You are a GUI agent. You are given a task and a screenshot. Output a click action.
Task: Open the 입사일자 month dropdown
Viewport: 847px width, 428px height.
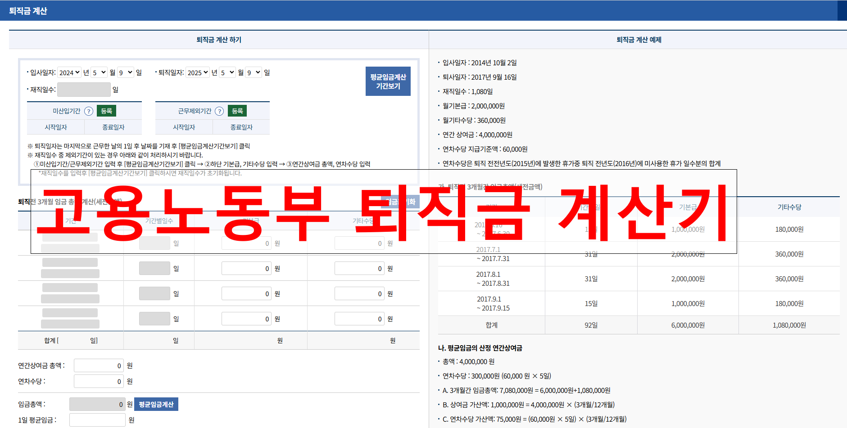click(x=99, y=72)
